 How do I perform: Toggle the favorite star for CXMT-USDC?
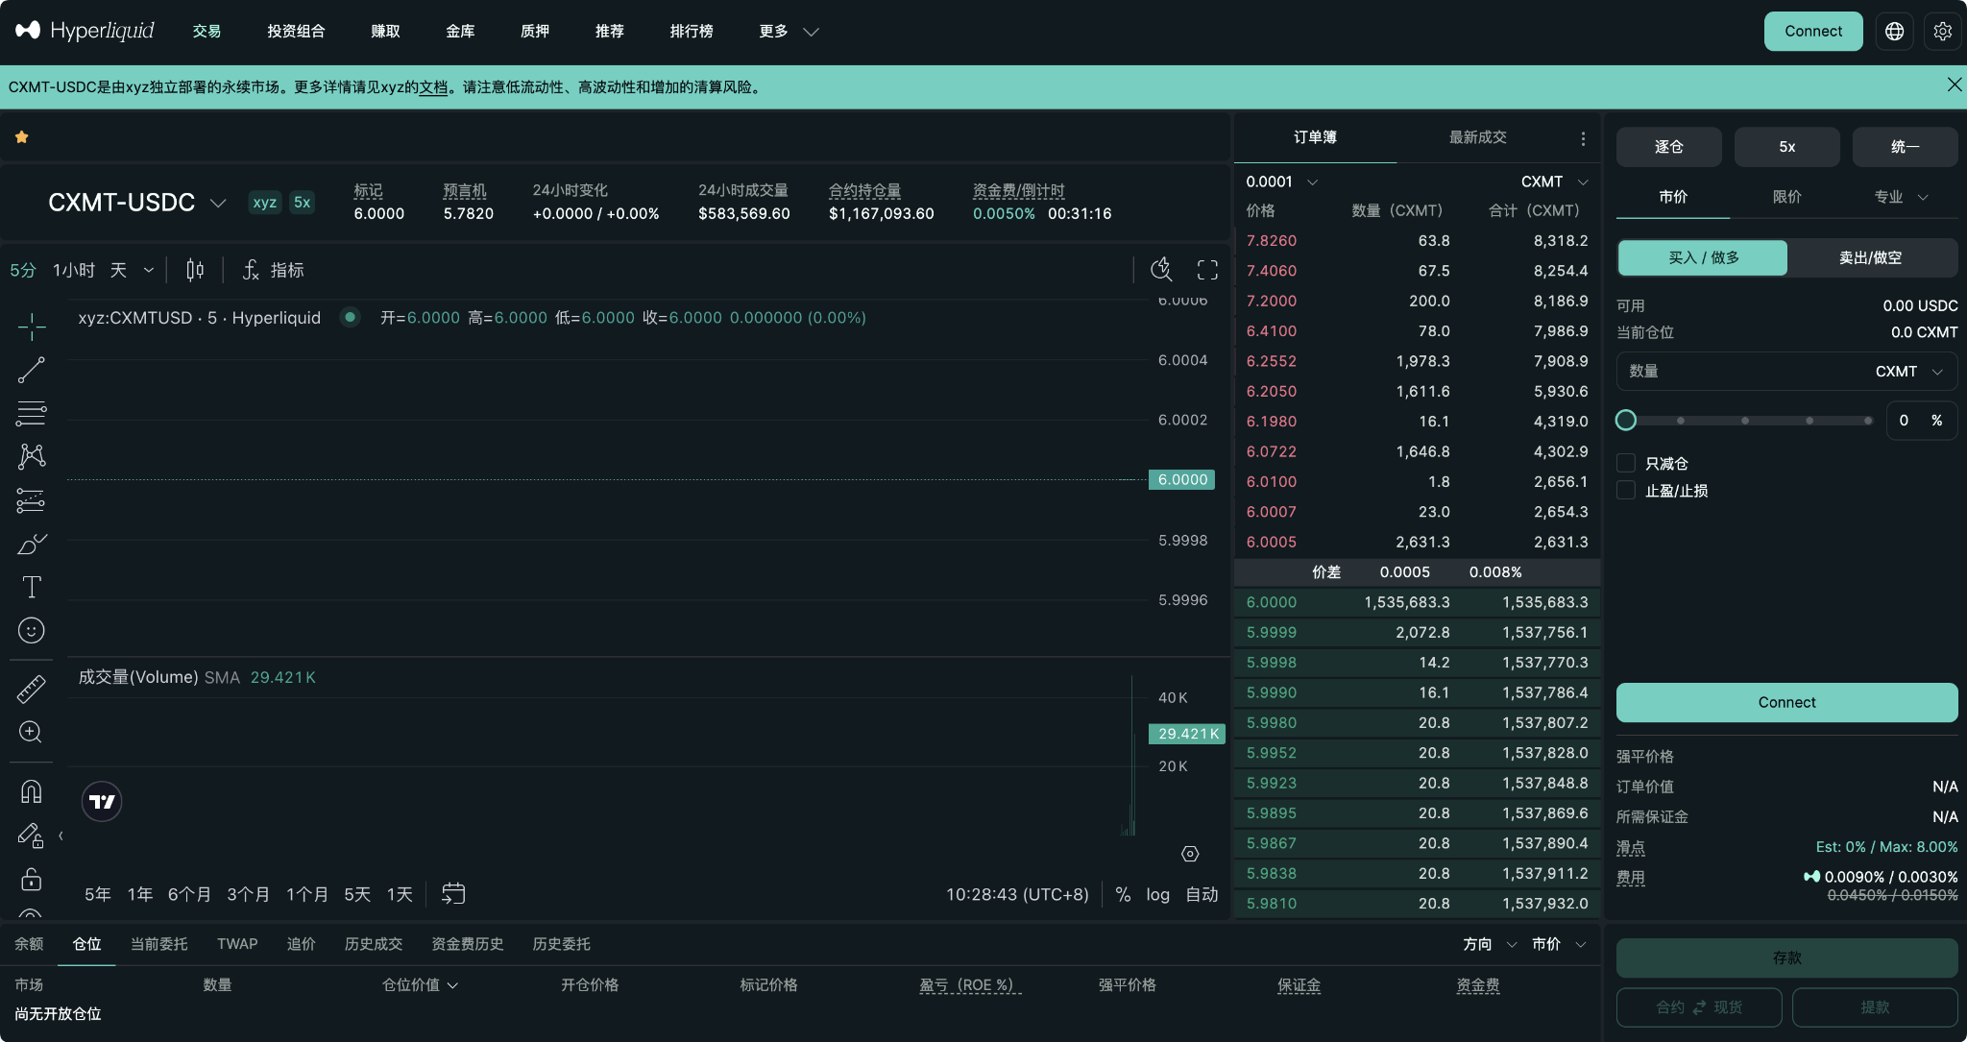tap(21, 137)
